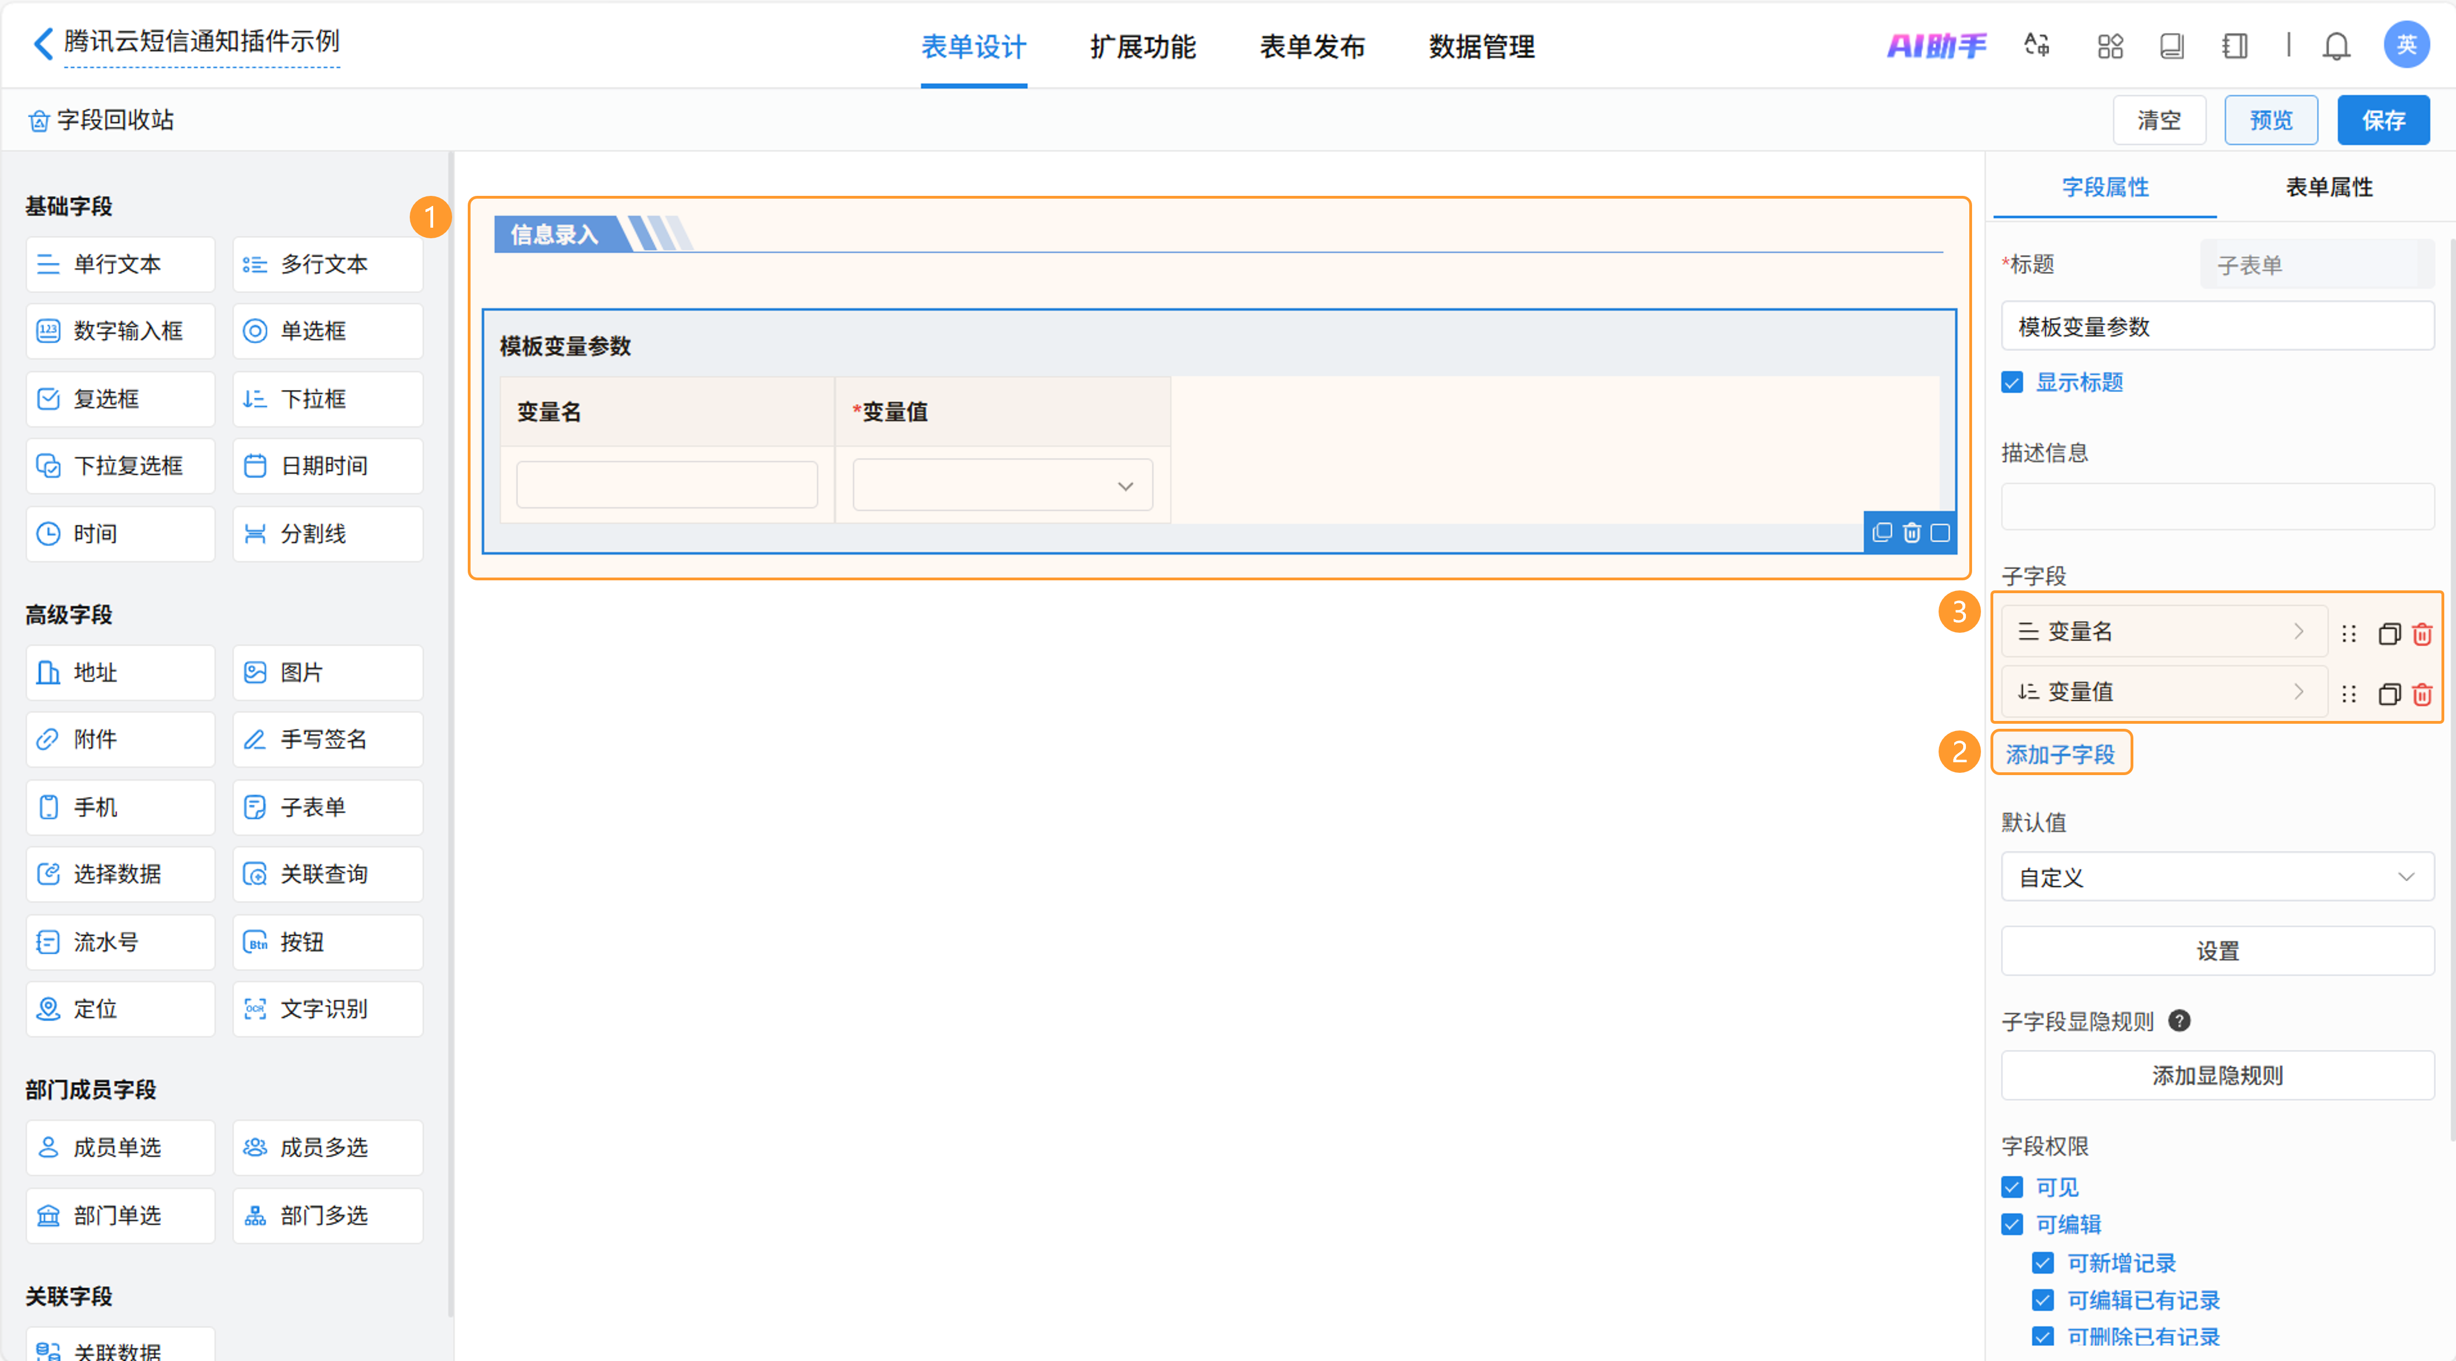
Task: Disable the 可新增记录 checkbox
Action: [2042, 1263]
